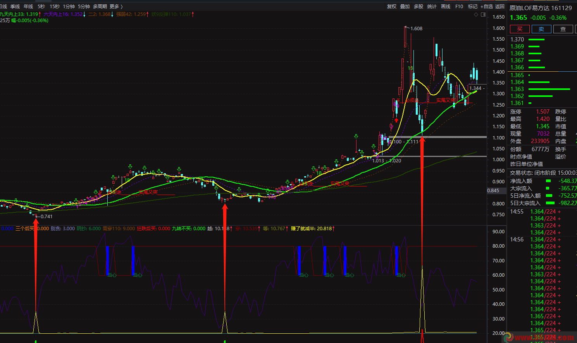
Task: Click the 狂跌后买 sub-indicator label
Action: pyautogui.click(x=153, y=229)
